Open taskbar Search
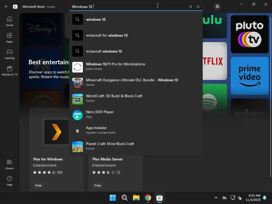The image size is (272, 204). point(124,198)
